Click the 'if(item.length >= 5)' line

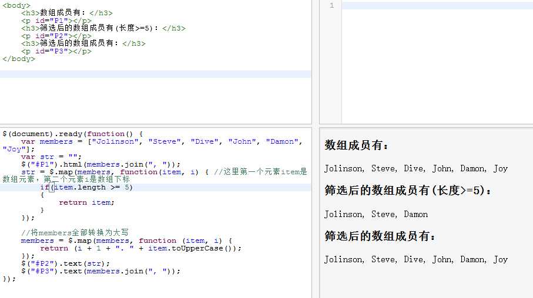(87, 187)
